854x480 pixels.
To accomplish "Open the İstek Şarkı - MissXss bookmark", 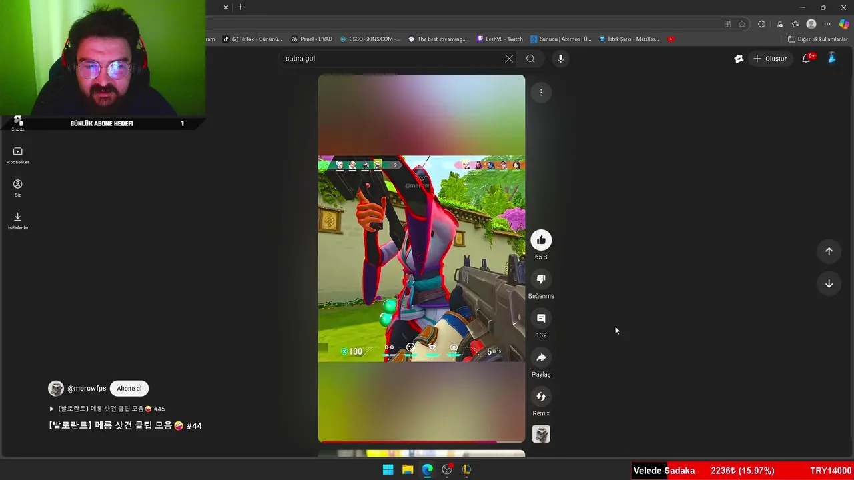I will (x=629, y=39).
